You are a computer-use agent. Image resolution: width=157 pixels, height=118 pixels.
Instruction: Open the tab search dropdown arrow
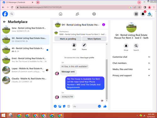point(139,2)
